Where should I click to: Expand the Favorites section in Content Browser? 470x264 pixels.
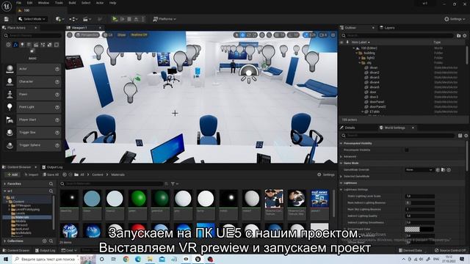tap(5, 183)
